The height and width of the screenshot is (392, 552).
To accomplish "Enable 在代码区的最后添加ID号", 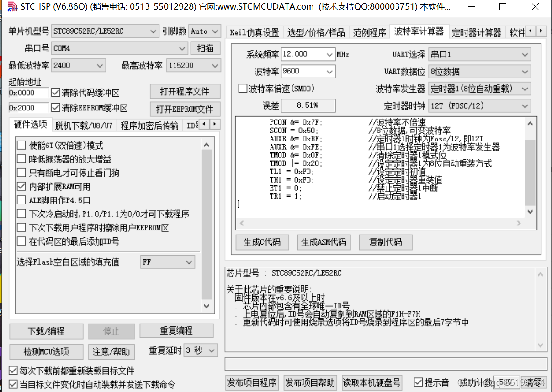I will 21,241.
